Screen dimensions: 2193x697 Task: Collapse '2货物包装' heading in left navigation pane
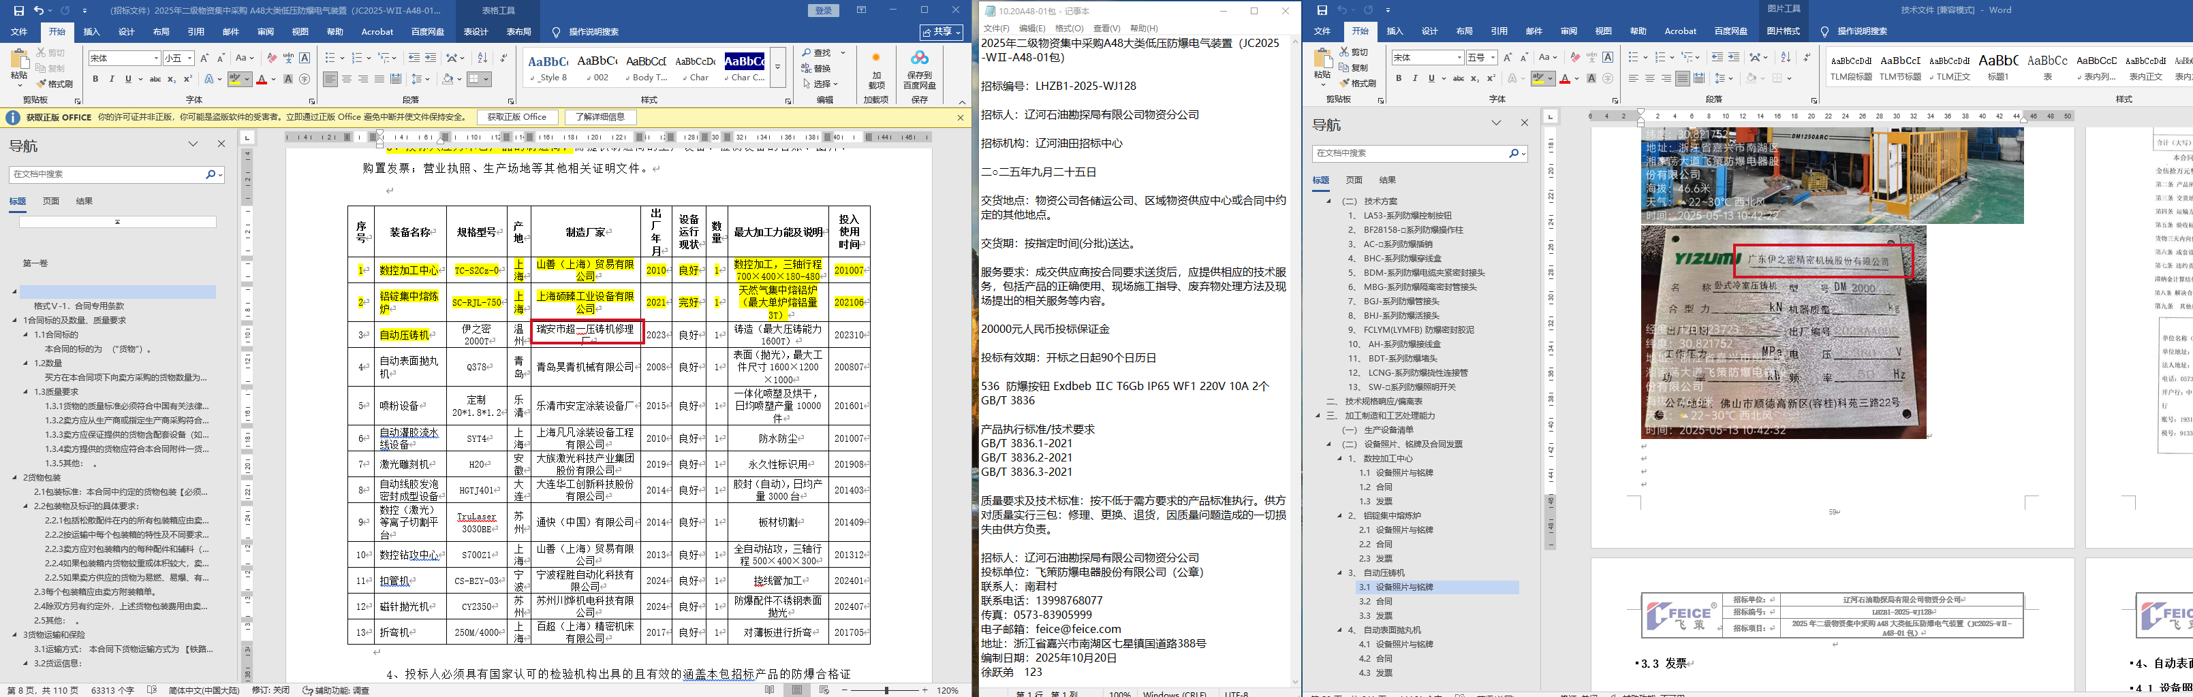[14, 477]
